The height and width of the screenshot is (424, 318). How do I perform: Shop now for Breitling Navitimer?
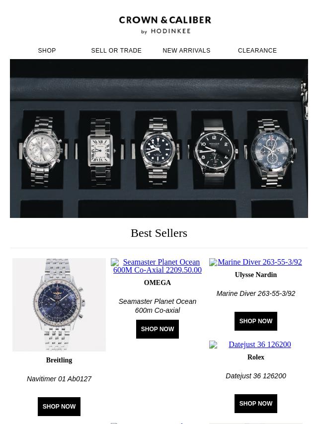[x=59, y=407]
